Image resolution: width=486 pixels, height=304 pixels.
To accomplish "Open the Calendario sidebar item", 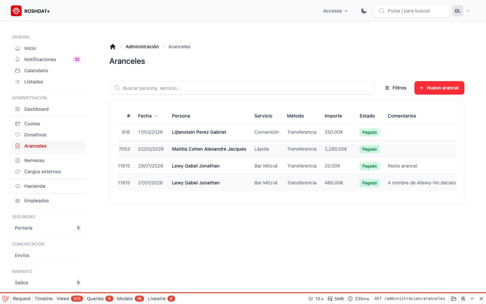I will pos(36,71).
